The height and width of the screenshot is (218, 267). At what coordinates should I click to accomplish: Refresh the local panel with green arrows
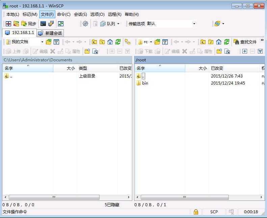(118, 42)
